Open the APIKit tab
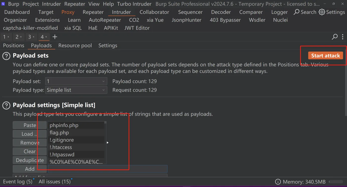The width and height of the screenshot is (347, 187). tap(111, 28)
